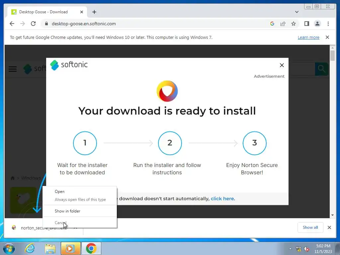
Task: Click the softonic logo in the popup
Action: click(x=69, y=65)
